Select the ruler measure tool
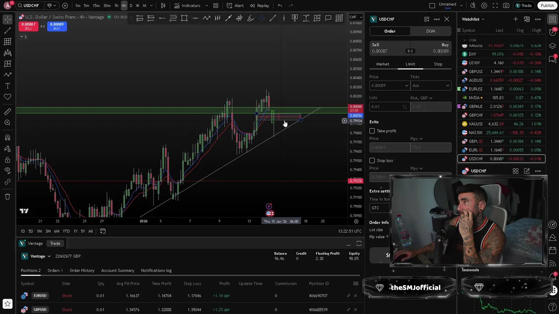The height and width of the screenshot is (314, 559). click(x=7, y=112)
